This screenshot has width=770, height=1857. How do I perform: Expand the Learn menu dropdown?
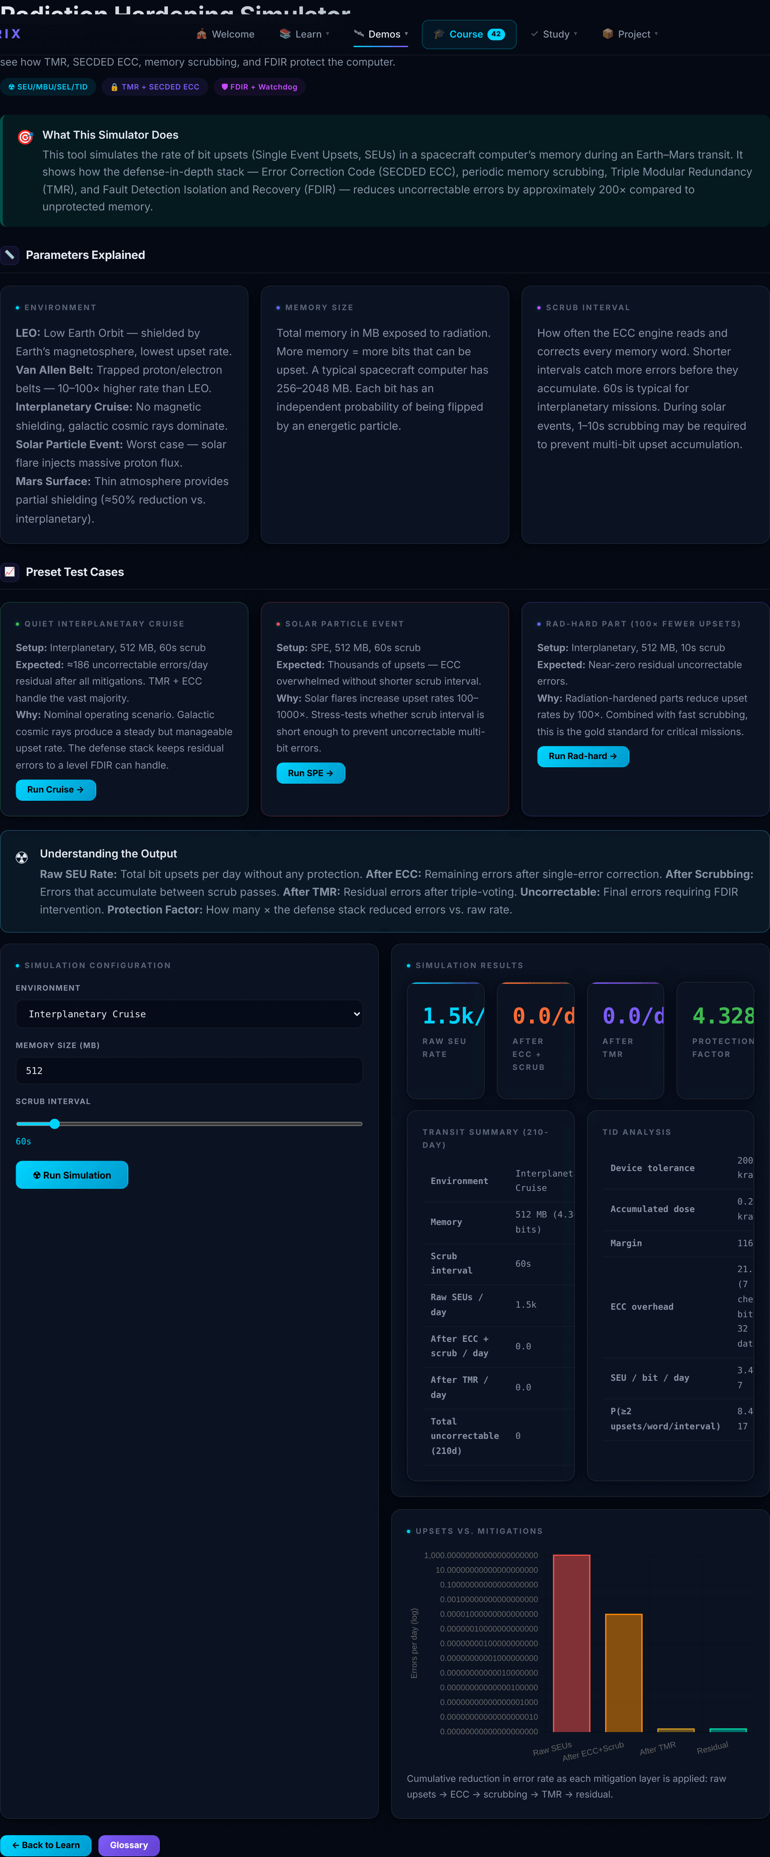[x=304, y=35]
